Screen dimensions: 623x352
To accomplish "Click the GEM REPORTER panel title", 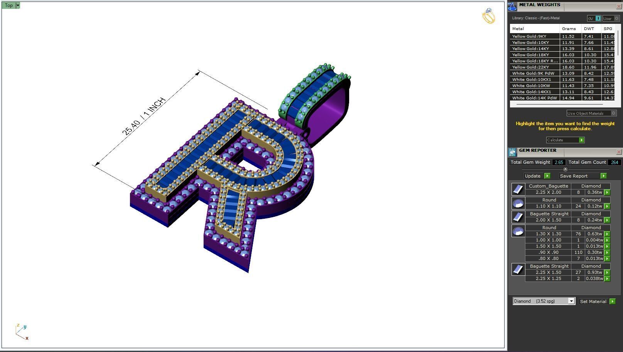I will pyautogui.click(x=537, y=150).
